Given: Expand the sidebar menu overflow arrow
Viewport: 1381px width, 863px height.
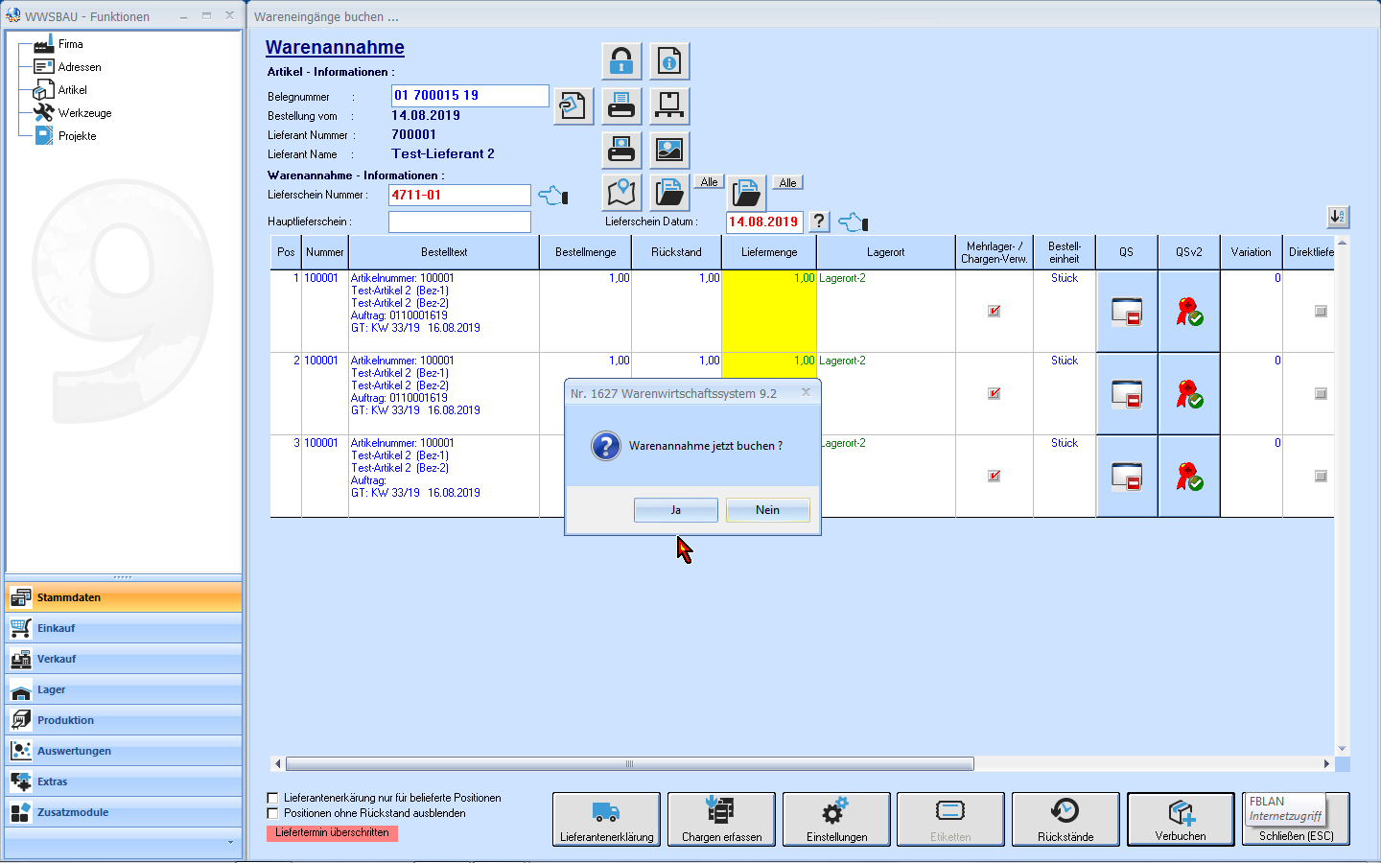Looking at the screenshot, I should (230, 842).
